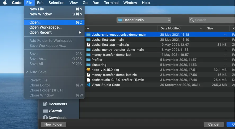Click the search magnifier icon
Image resolution: width=235 pixels, height=129 pixels.
192,20
